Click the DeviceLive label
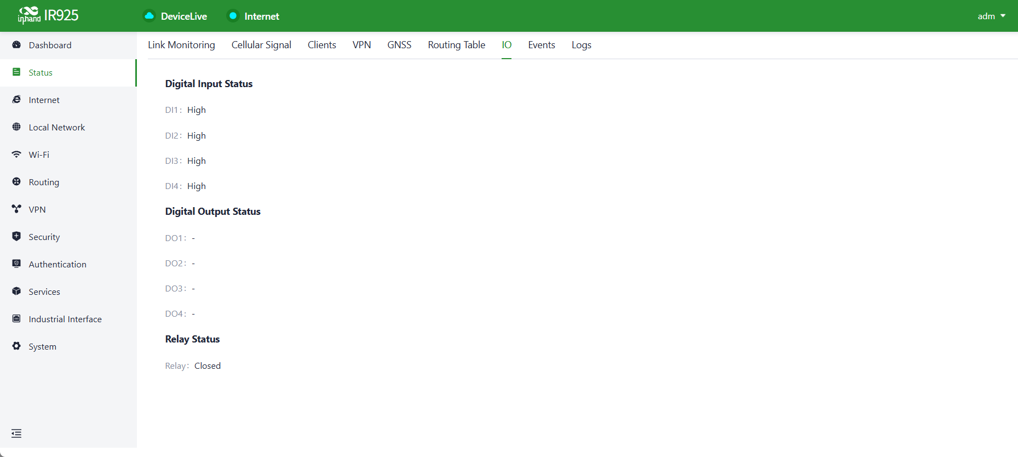This screenshot has height=457, width=1018. click(x=184, y=16)
